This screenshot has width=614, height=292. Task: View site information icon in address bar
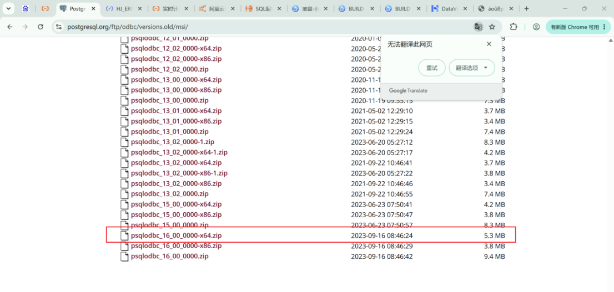click(x=59, y=27)
